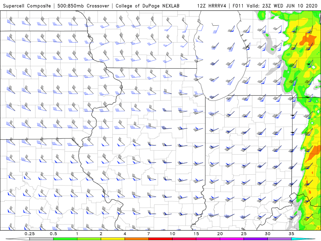321x241 pixels.
Task: Select the red 7–10 legend swatch
Action: (160, 239)
